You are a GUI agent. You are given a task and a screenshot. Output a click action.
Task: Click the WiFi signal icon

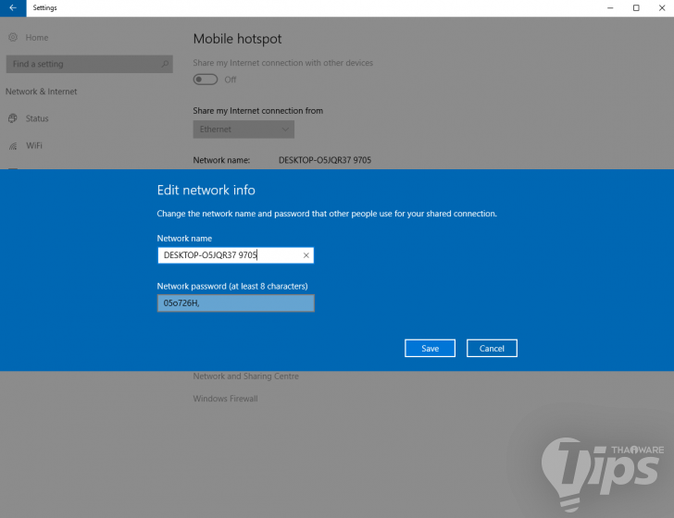13,146
